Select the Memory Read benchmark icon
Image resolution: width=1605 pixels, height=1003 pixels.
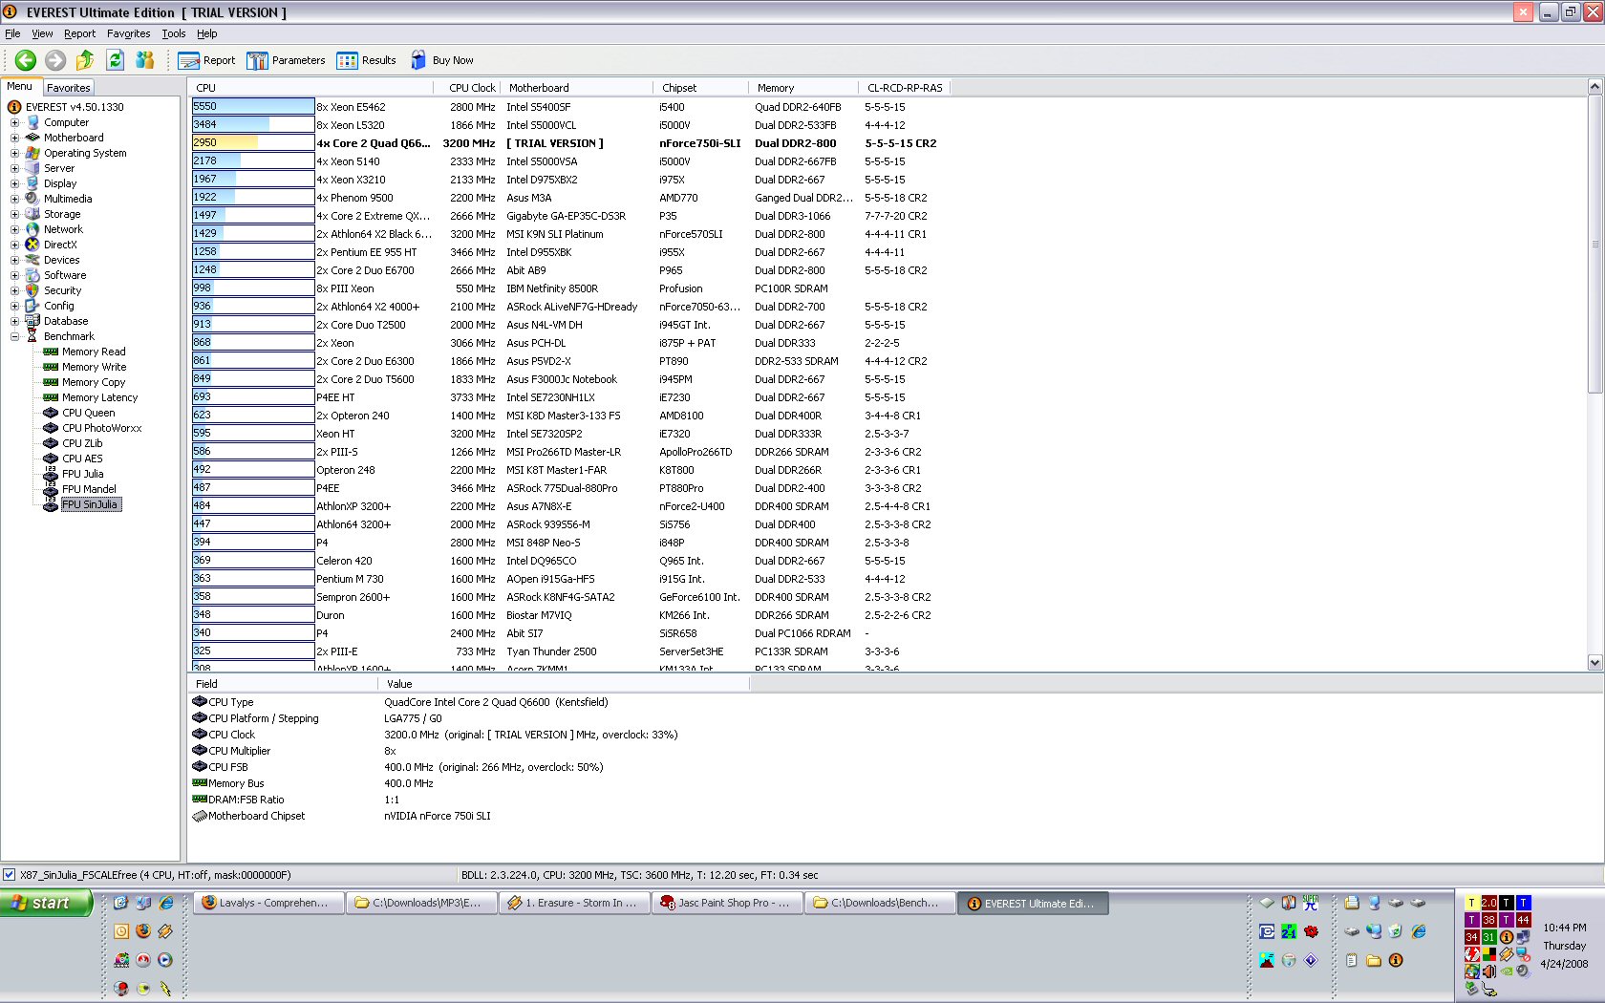(51, 352)
